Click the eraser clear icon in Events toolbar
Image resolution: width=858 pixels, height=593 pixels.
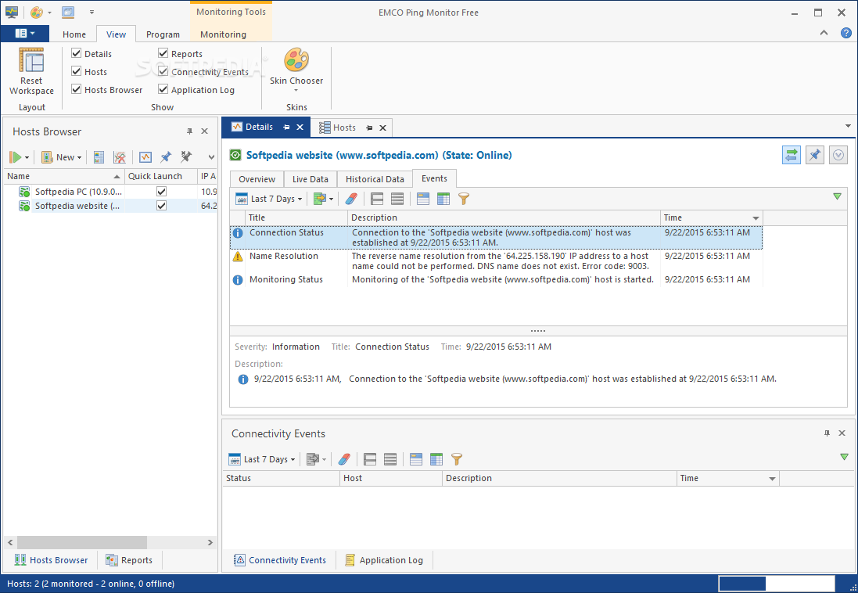click(351, 199)
